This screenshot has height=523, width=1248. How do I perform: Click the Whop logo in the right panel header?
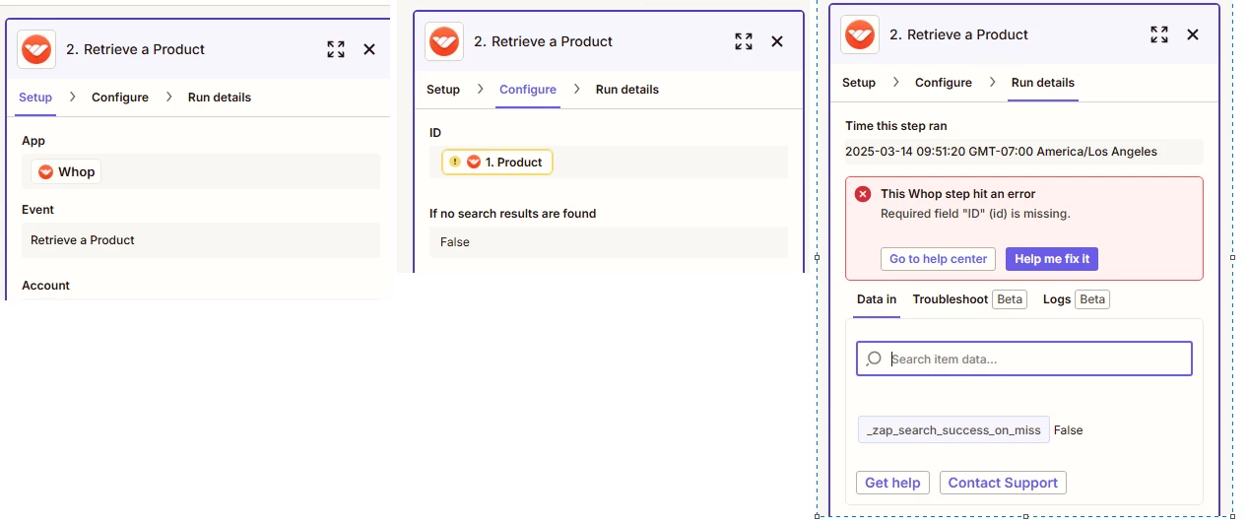click(x=860, y=34)
